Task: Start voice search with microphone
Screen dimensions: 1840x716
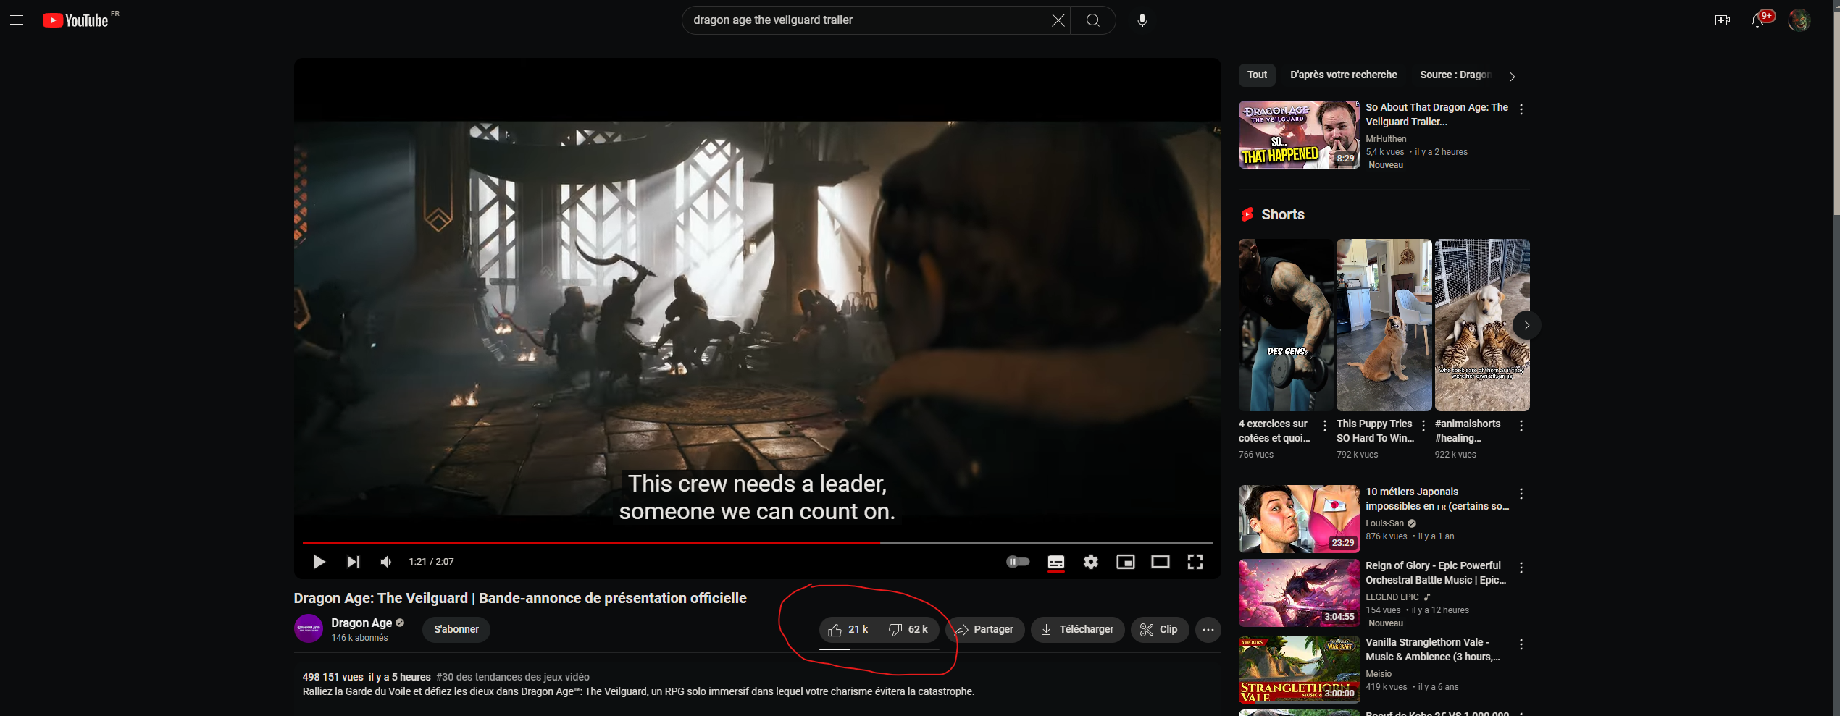Action: point(1142,20)
